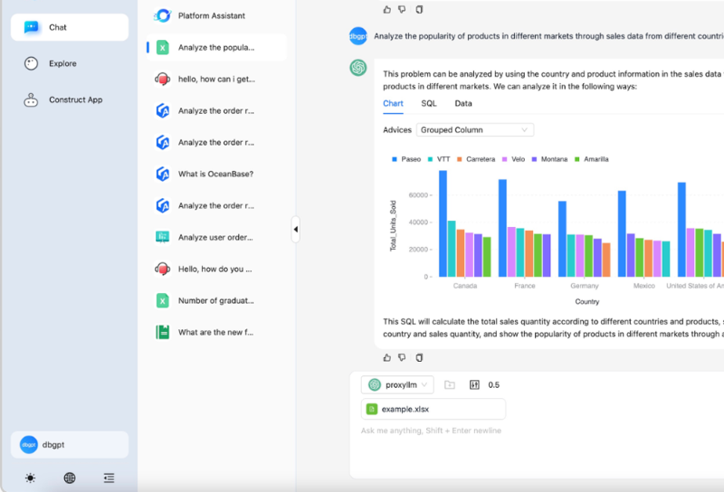This screenshot has width=724, height=492.
Task: Click the folder icon next to proxyllm
Action: 450,384
